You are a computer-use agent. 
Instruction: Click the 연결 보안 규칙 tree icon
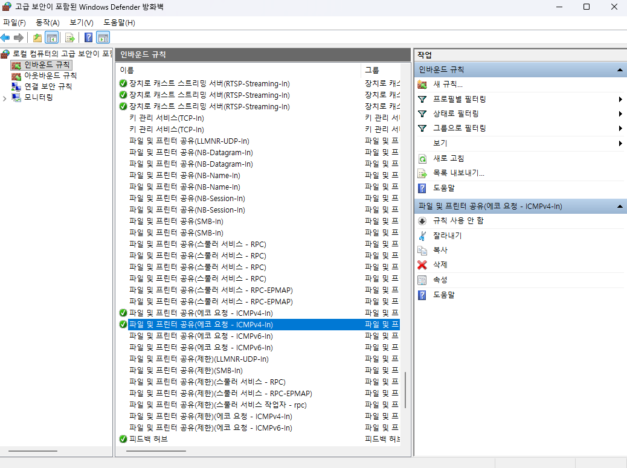point(16,87)
